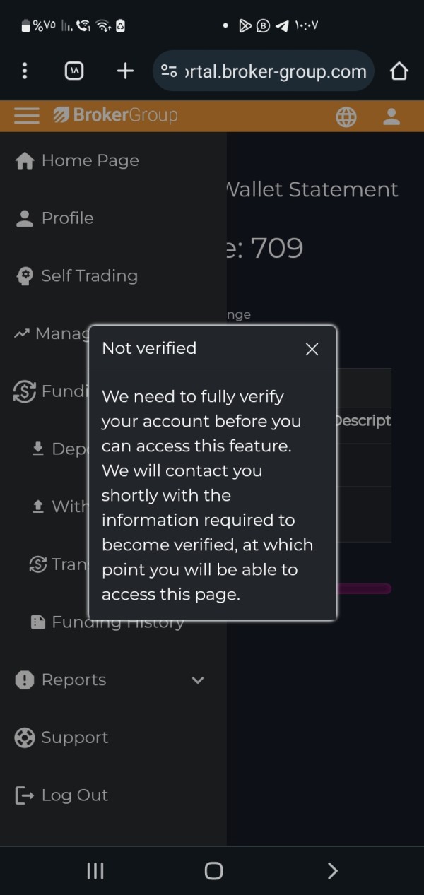This screenshot has height=895, width=424.
Task: Collapse the Funding menu section
Action: pyautogui.click(x=49, y=391)
